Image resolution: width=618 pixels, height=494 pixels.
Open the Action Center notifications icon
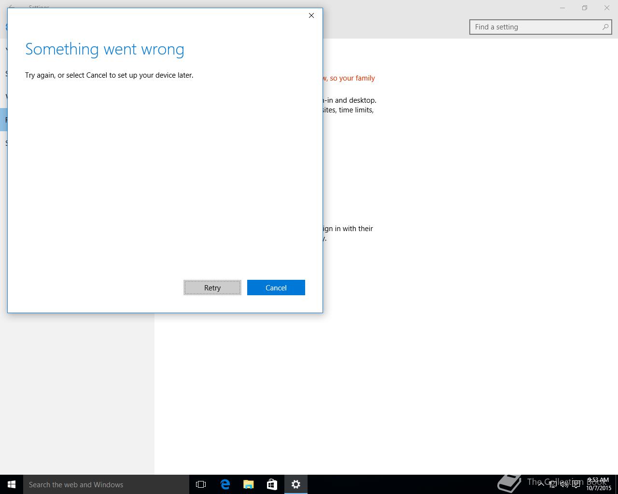point(576,484)
